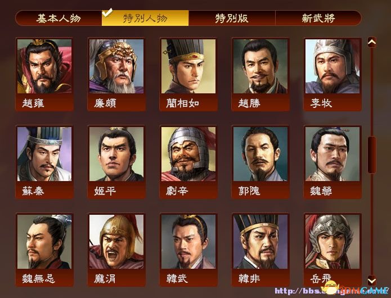The image size is (391, 298).
Task: Switch to the 新武將 tab
Action: [318, 18]
